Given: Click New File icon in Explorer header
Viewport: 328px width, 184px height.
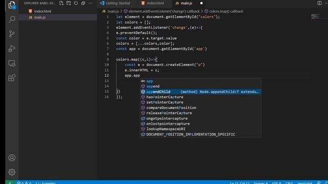Looking at the screenshot, I should tap(61, 3).
